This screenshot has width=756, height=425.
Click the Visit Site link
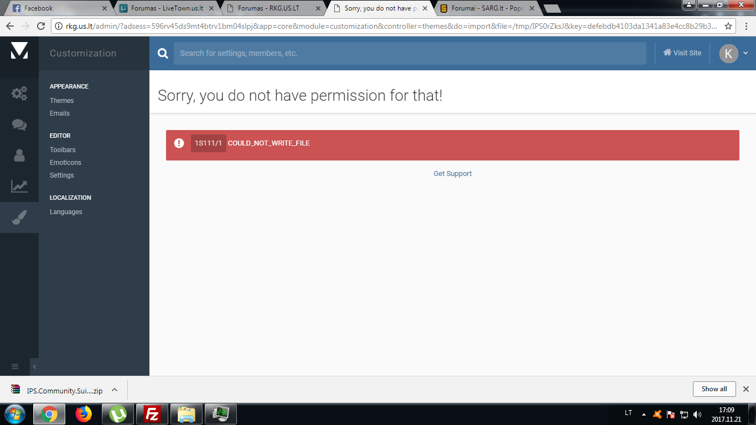point(682,53)
